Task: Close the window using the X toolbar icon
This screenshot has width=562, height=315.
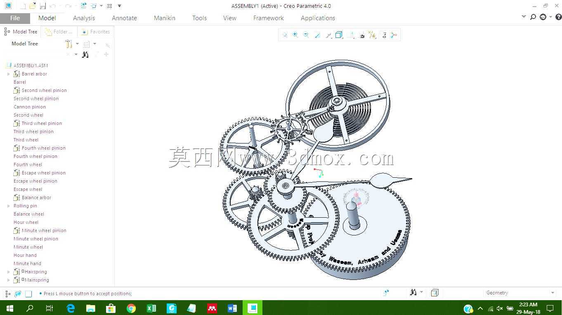Action: 109,6
